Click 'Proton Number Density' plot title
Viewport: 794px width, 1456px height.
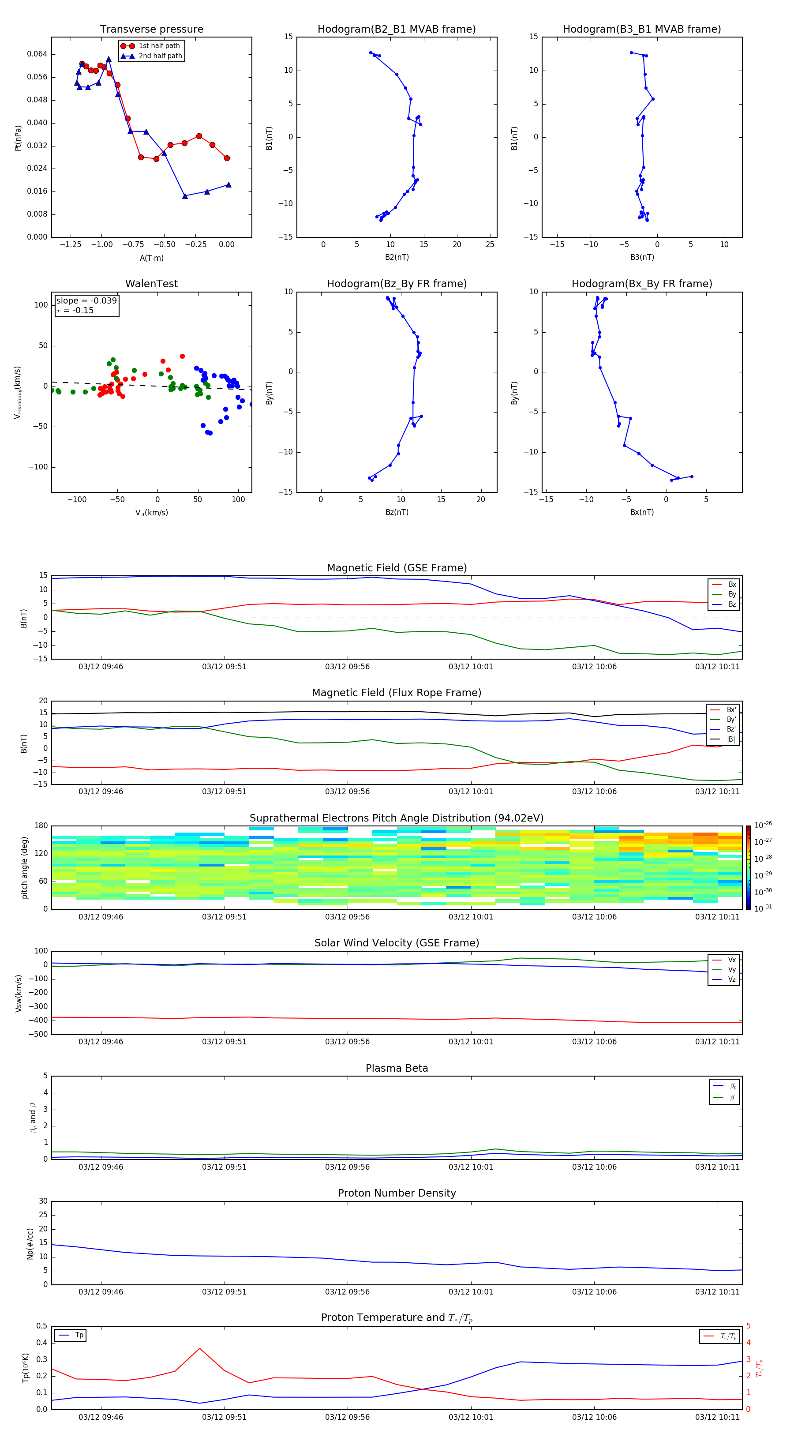click(x=397, y=1193)
